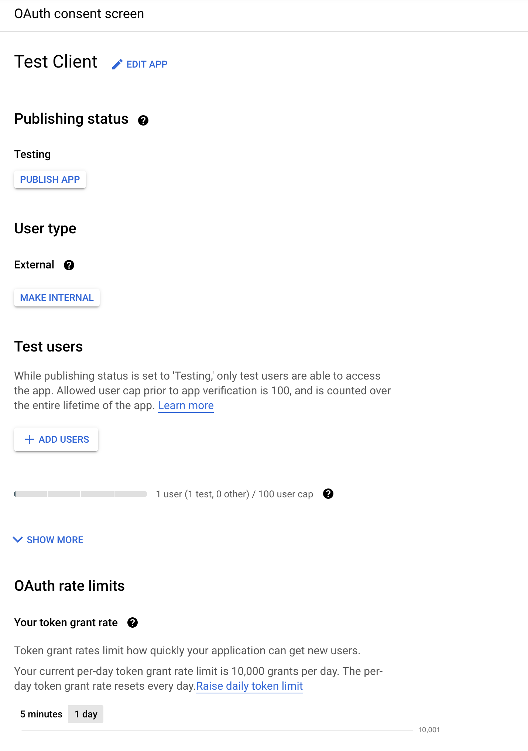
Task: Open the user cap help icon
Action: (328, 494)
